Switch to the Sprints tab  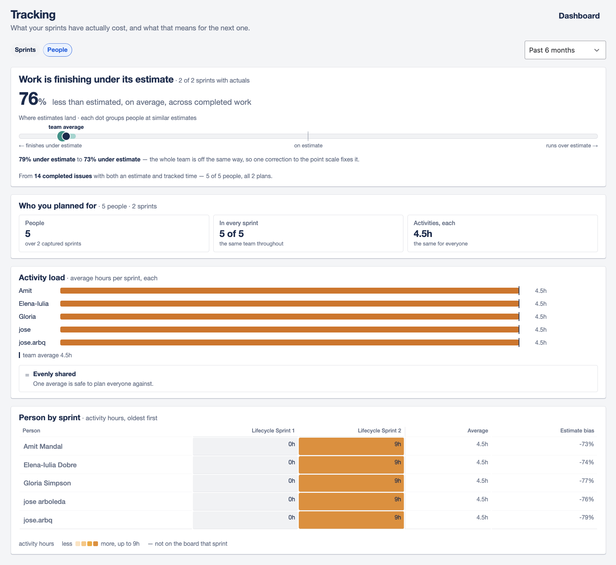click(x=25, y=50)
